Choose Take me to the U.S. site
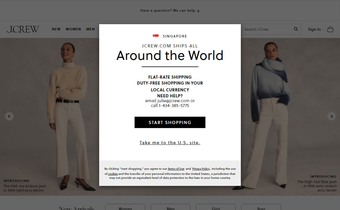The image size is (340, 210). point(170,143)
